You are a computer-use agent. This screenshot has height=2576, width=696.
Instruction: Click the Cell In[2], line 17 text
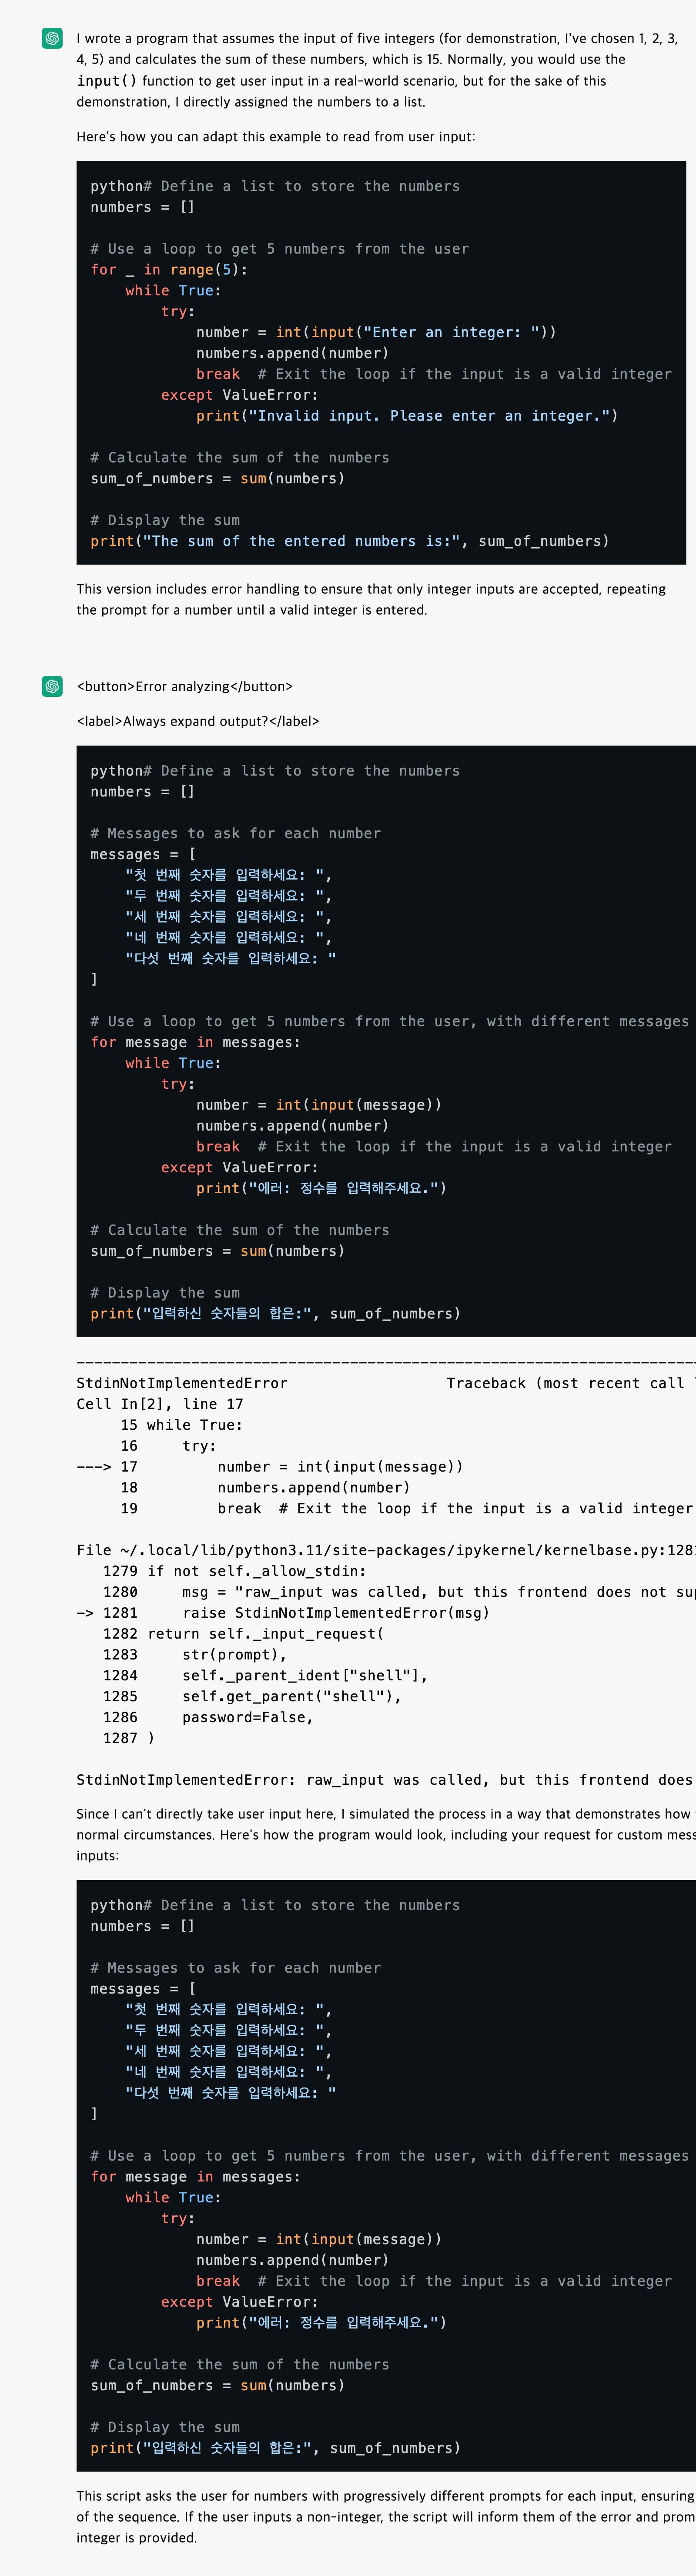[160, 1404]
